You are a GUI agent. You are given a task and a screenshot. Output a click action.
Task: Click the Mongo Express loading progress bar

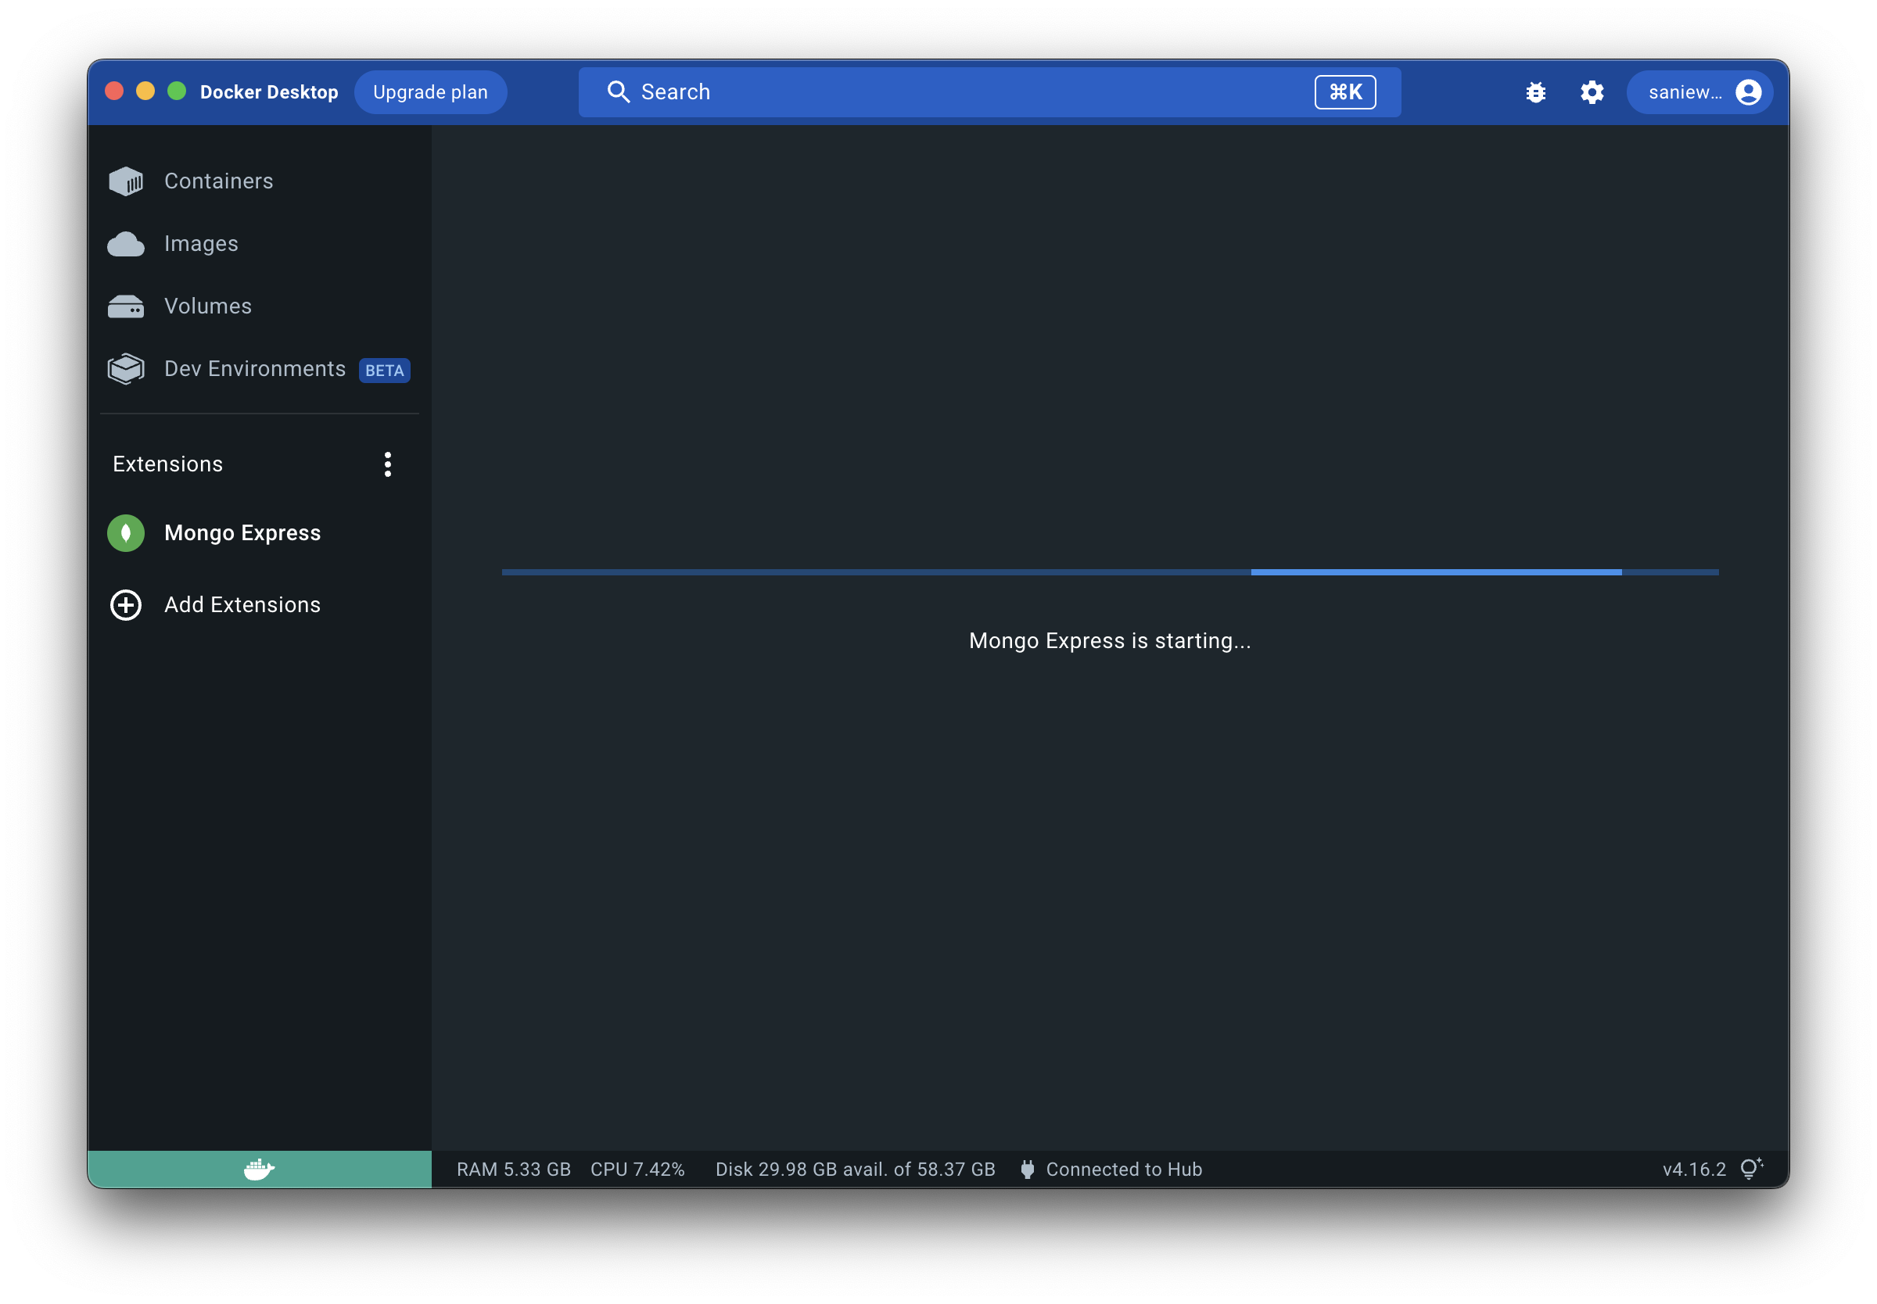tap(1110, 572)
